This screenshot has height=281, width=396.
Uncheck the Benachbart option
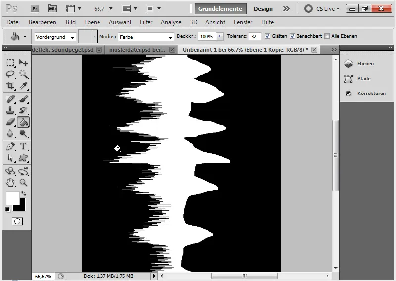[x=293, y=36]
